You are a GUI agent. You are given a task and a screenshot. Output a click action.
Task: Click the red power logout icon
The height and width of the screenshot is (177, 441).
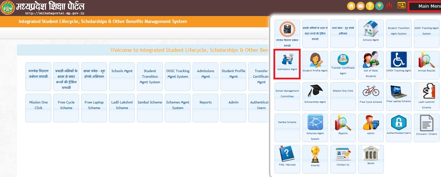[389, 6]
